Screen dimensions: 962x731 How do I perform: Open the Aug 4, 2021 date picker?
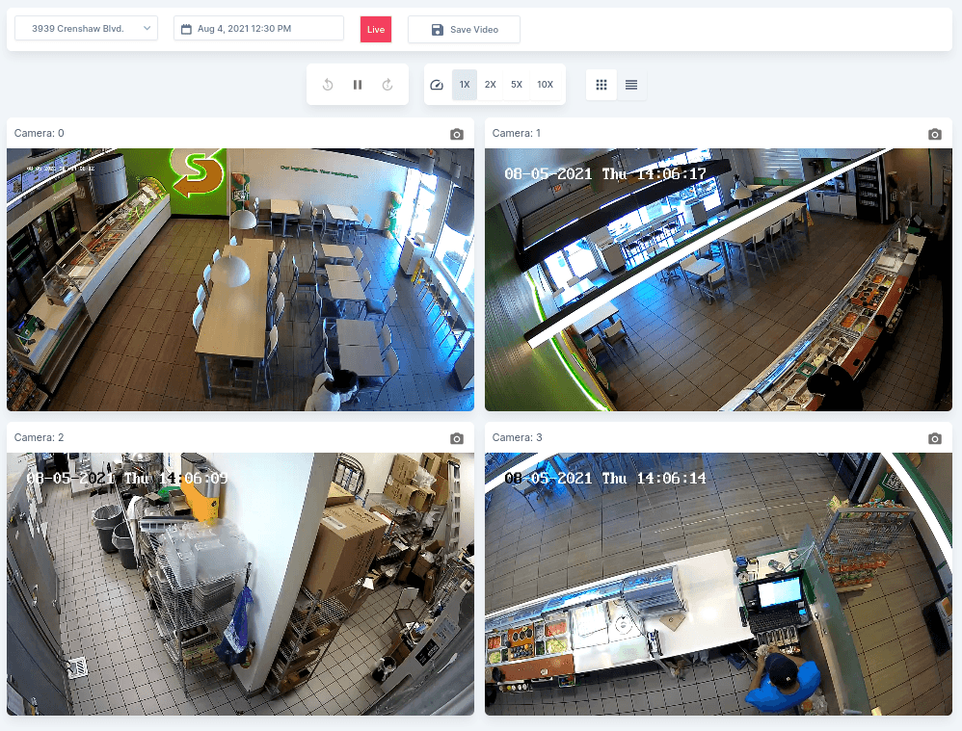click(258, 29)
